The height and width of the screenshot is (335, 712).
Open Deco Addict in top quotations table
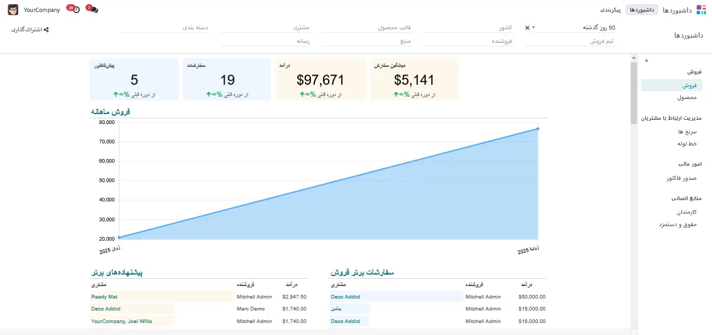pyautogui.click(x=106, y=309)
